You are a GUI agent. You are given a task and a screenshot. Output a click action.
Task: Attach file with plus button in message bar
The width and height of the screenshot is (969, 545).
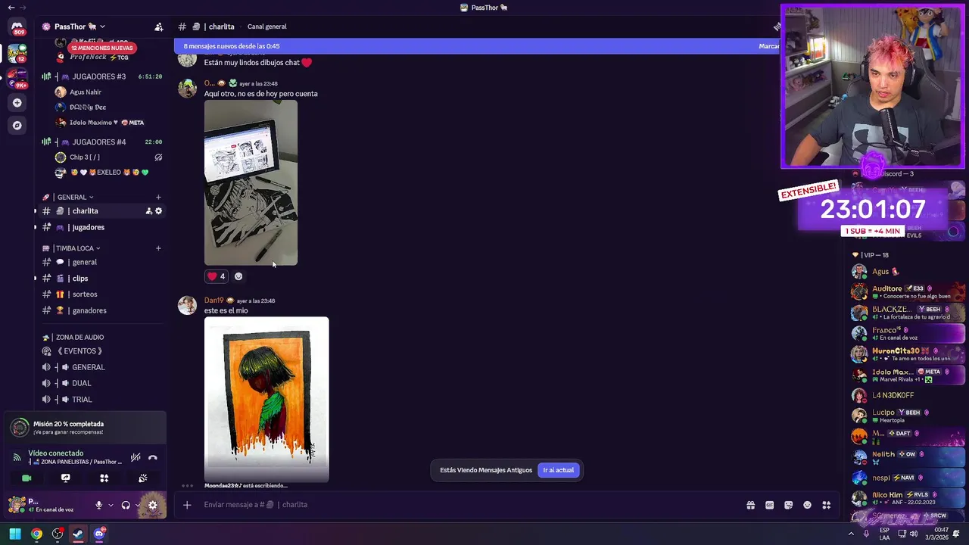pyautogui.click(x=187, y=505)
